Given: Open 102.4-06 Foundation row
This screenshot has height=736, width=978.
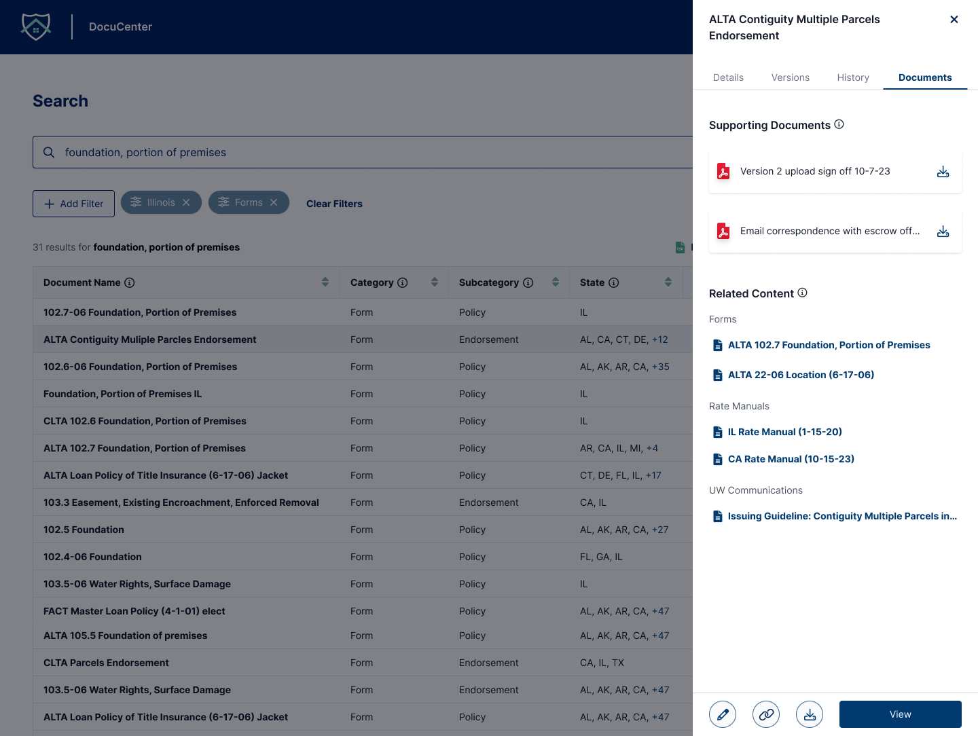Looking at the screenshot, I should coord(363,557).
